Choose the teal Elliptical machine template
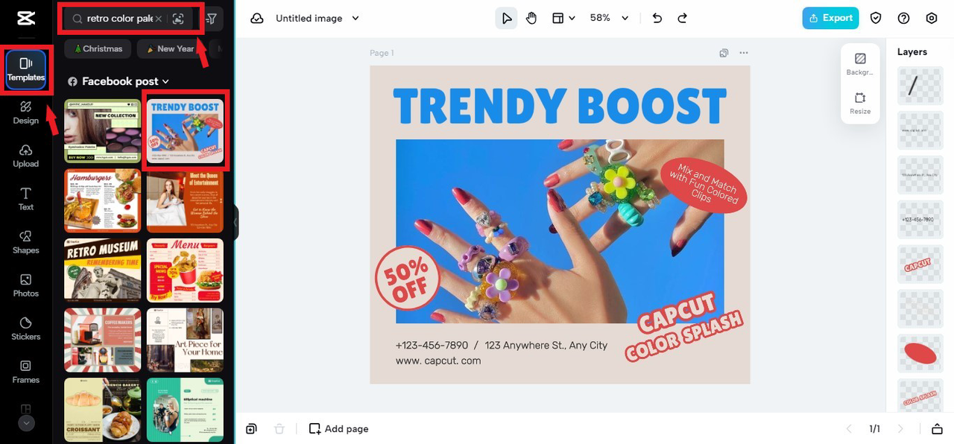This screenshot has height=444, width=954. [x=185, y=409]
